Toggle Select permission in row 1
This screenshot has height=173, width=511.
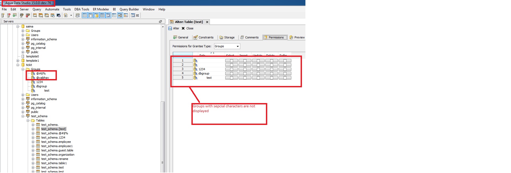point(231,61)
